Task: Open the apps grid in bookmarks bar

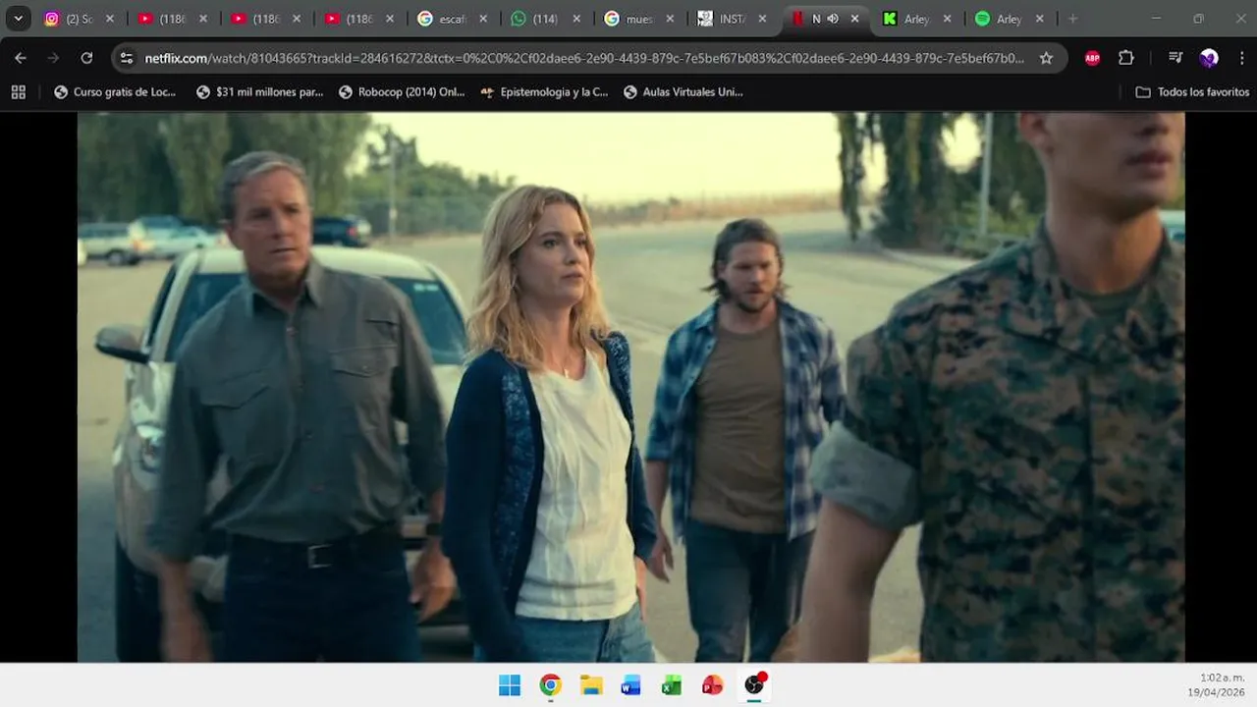Action: click(x=18, y=92)
